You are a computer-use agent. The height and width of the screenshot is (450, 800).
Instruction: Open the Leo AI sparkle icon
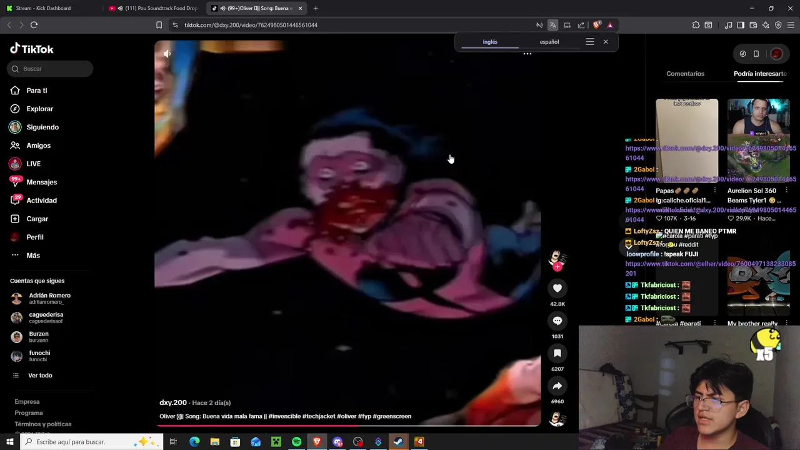[x=766, y=25]
